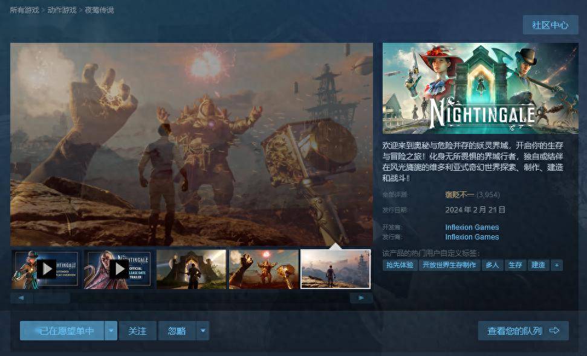The width and height of the screenshot is (587, 356).
Task: Open 所有游戏 breadcrumb link
Action: pos(24,10)
